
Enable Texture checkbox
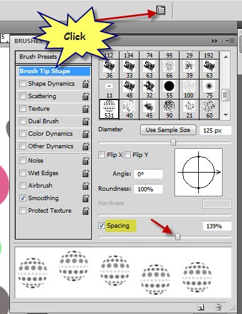coord(23,109)
